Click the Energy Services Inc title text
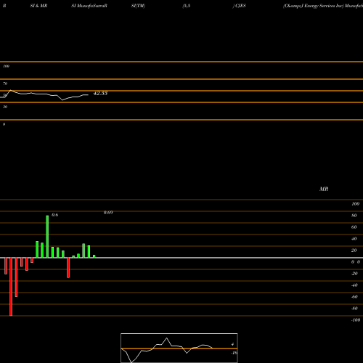This screenshot has height=363, width=363. (x=324, y=6)
